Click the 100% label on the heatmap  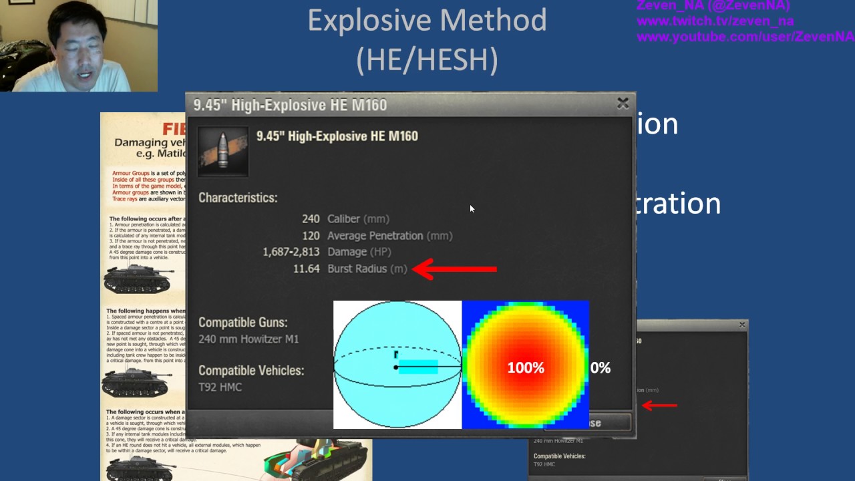pos(526,368)
